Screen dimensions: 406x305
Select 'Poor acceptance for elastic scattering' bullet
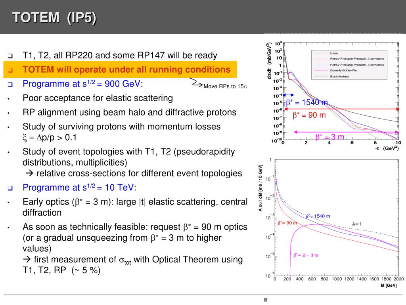(98, 98)
